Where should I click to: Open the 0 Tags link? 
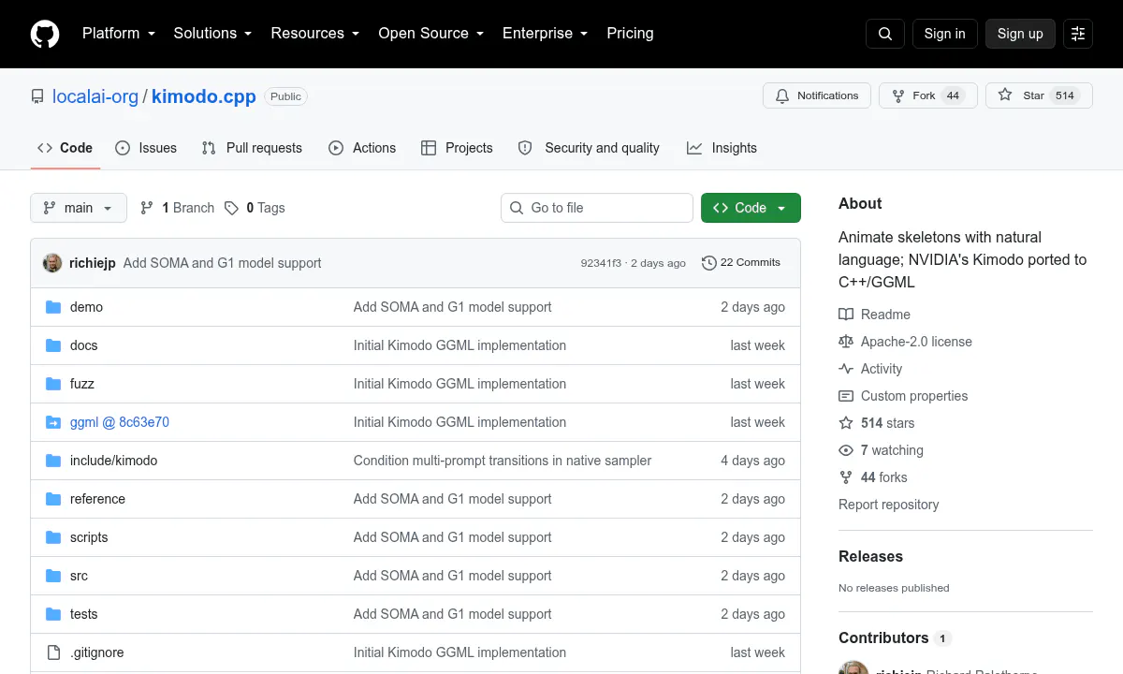coord(255,208)
